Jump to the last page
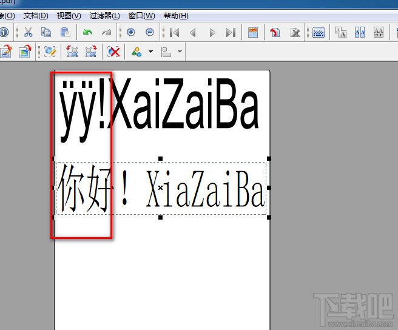Image resolution: width=398 pixels, height=330 pixels. pos(231,33)
